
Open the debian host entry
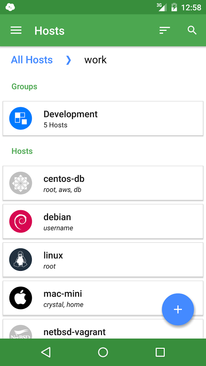click(103, 221)
